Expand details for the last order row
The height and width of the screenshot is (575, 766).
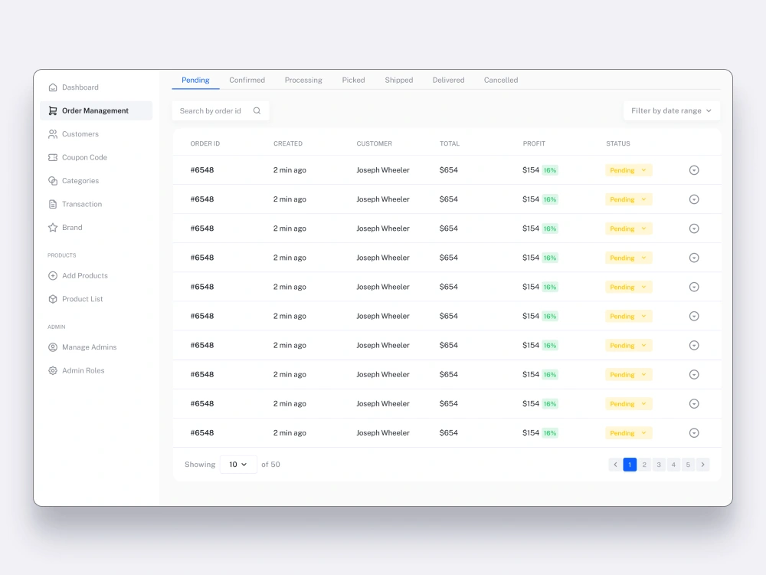click(694, 432)
